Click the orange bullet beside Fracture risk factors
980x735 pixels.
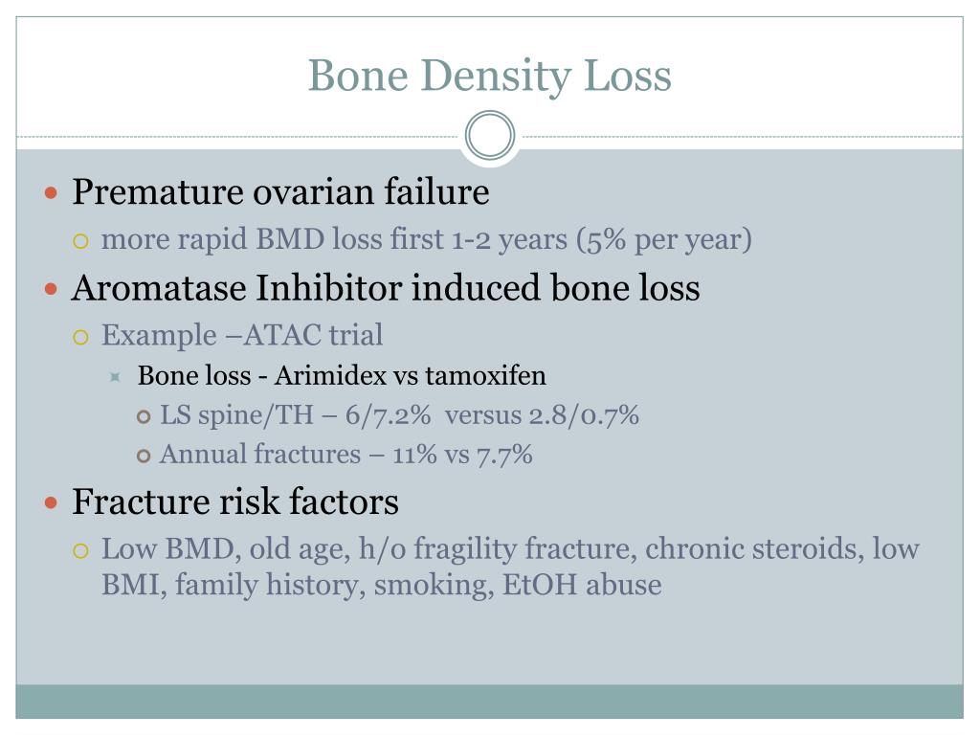point(52,503)
